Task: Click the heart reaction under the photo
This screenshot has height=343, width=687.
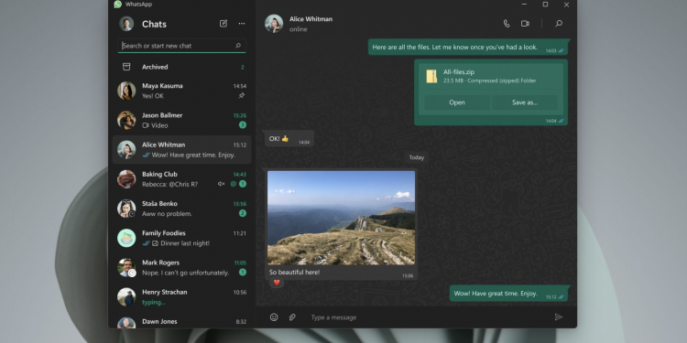Action: (x=277, y=283)
